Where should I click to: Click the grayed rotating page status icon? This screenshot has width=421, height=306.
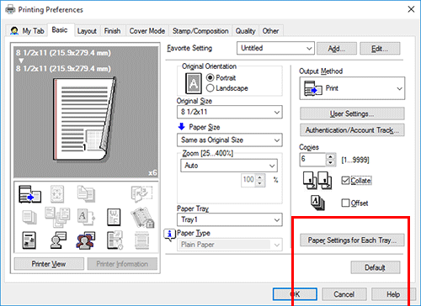[141, 193]
